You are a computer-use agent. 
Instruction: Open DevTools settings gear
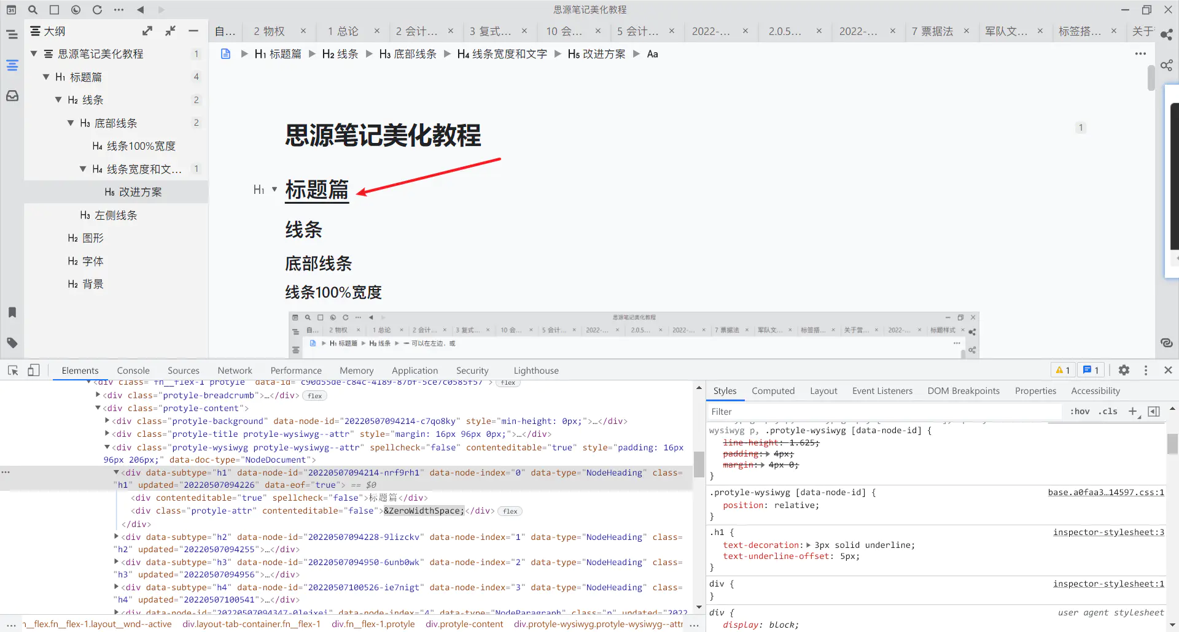1124,370
